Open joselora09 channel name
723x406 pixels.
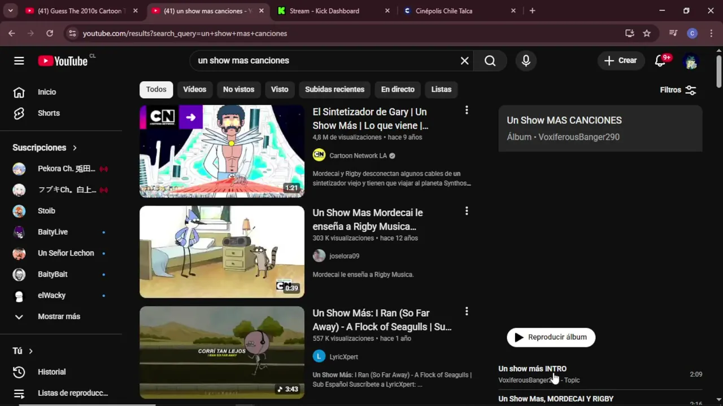[x=344, y=256]
